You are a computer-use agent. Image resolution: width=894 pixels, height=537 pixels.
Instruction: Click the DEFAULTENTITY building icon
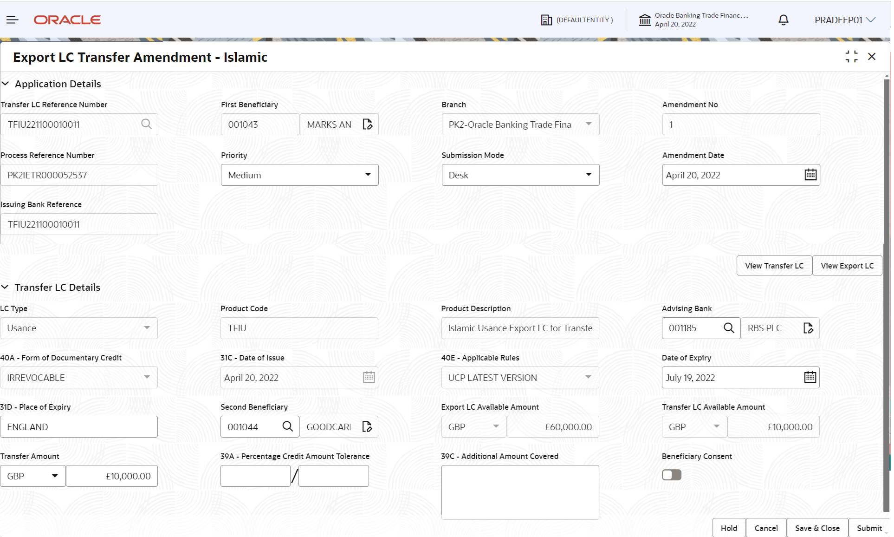pyautogui.click(x=546, y=20)
